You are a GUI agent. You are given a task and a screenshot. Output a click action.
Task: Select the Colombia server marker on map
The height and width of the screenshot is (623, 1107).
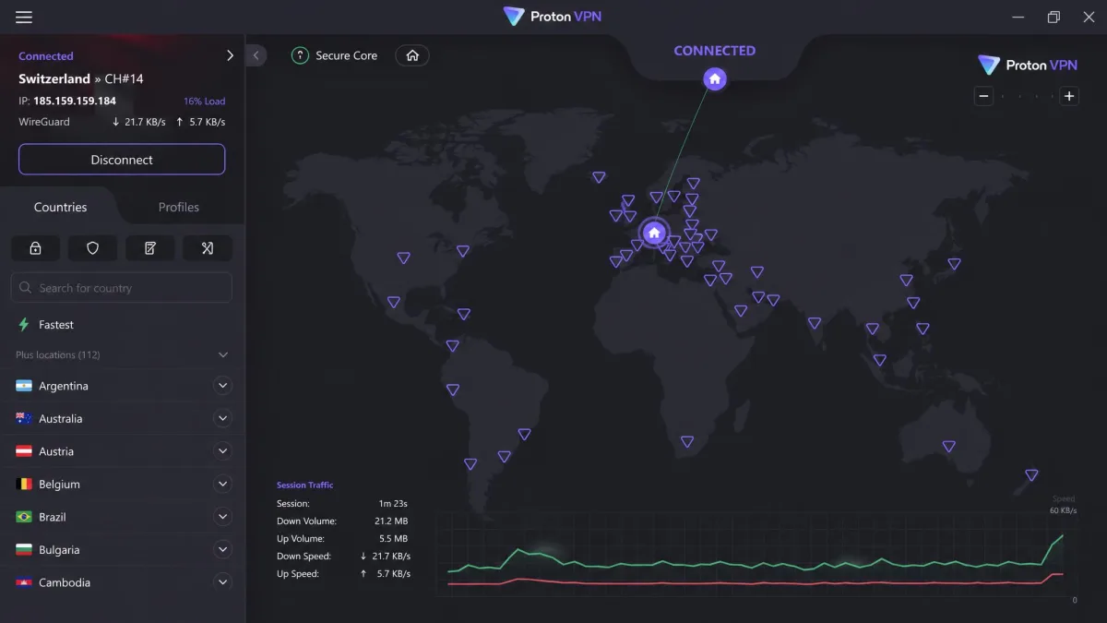click(452, 346)
